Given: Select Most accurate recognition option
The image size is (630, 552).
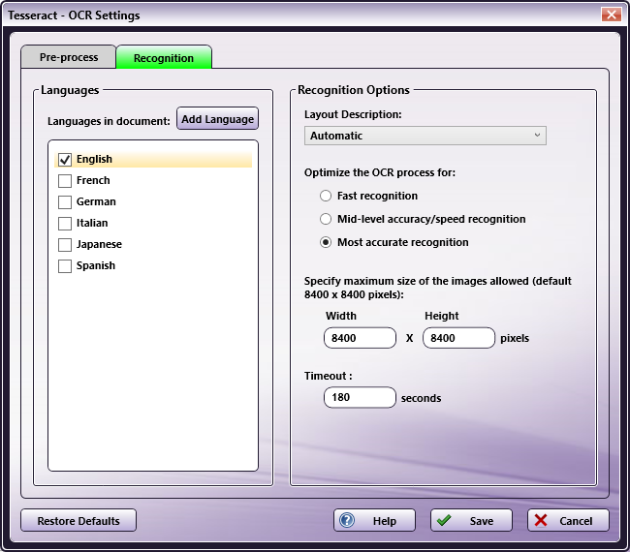Looking at the screenshot, I should 326,242.
